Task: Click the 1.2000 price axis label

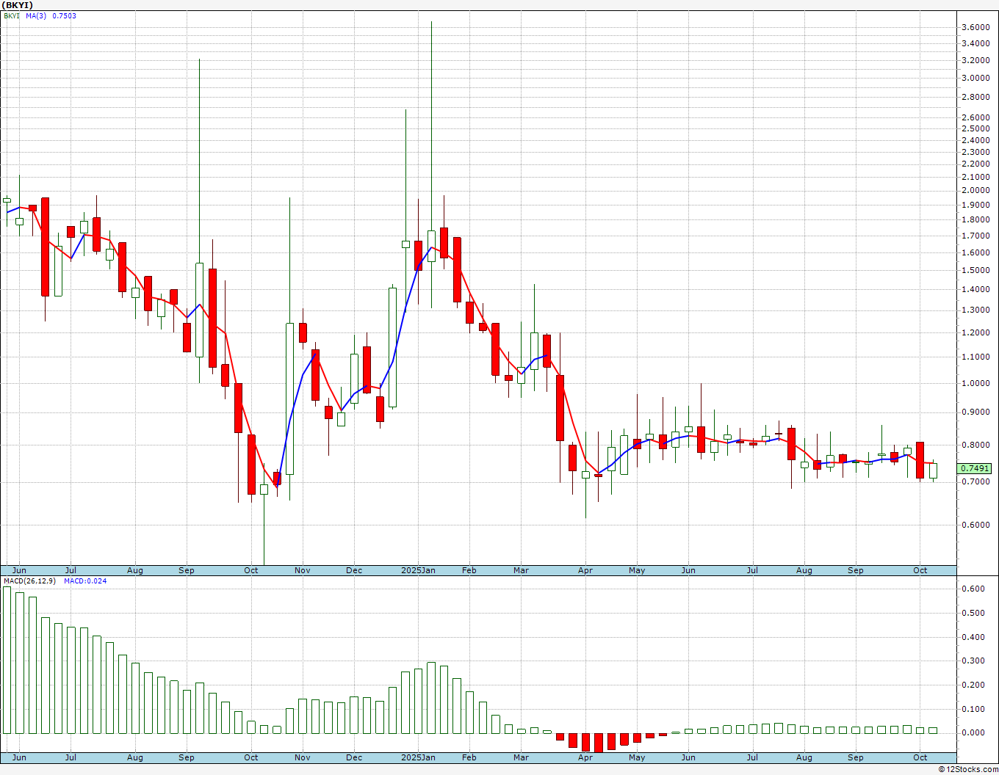Action: click(975, 332)
